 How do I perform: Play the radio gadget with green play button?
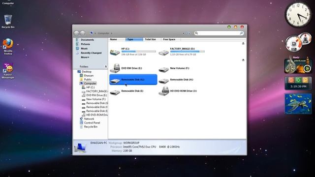(307, 69)
